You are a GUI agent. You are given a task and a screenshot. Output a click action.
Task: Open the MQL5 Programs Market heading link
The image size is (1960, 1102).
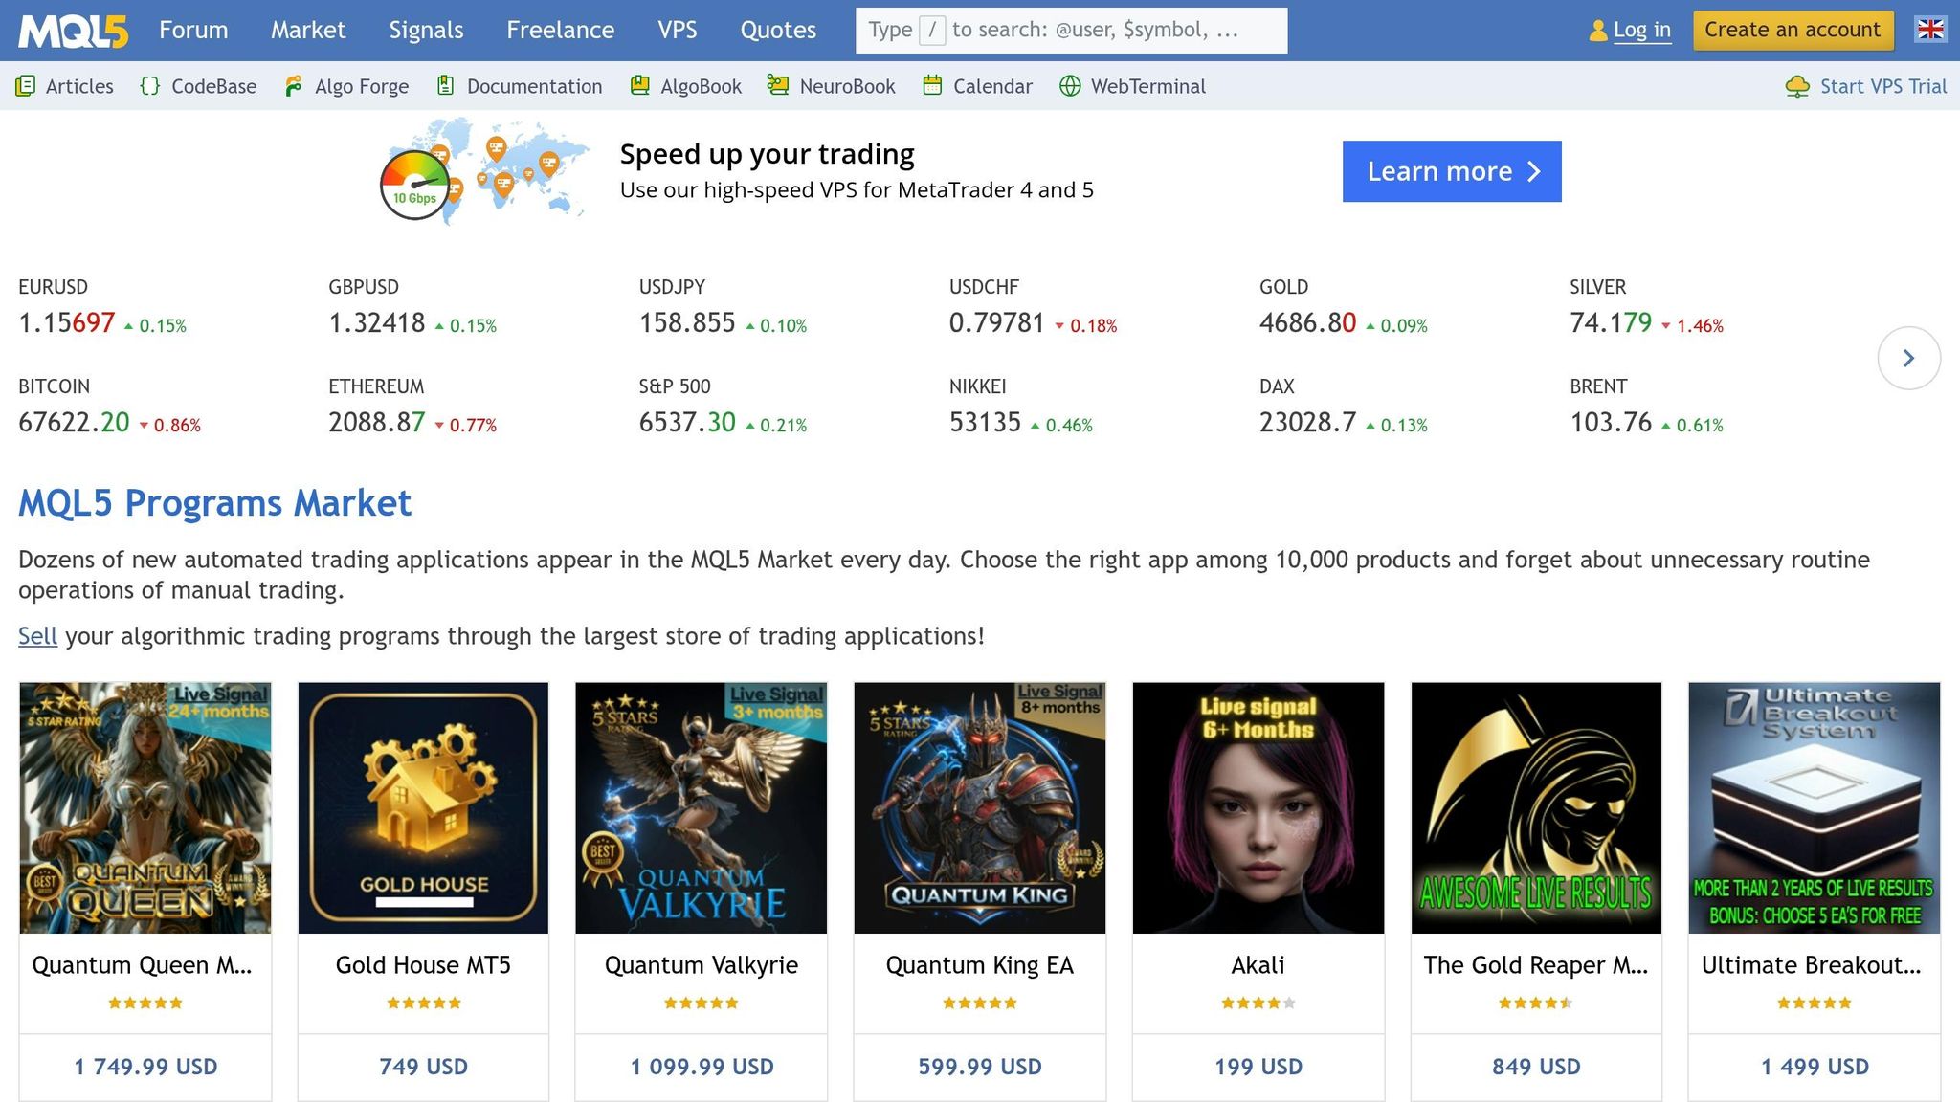point(214,503)
